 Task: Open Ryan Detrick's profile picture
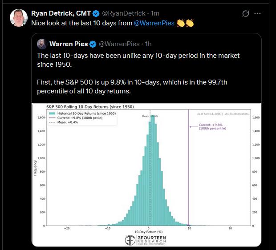(19, 18)
